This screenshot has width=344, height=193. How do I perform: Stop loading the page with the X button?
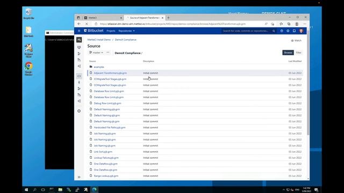pyautogui.click(x=87, y=24)
